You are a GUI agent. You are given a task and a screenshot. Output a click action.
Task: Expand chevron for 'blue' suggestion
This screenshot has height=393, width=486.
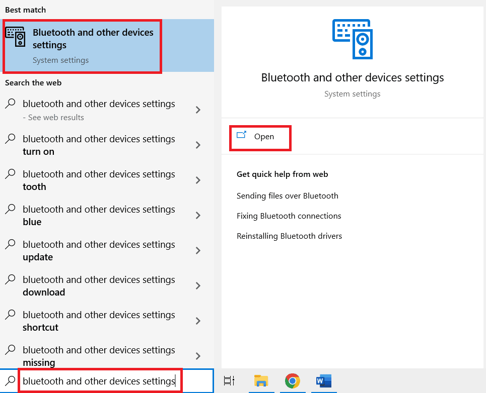point(198,216)
